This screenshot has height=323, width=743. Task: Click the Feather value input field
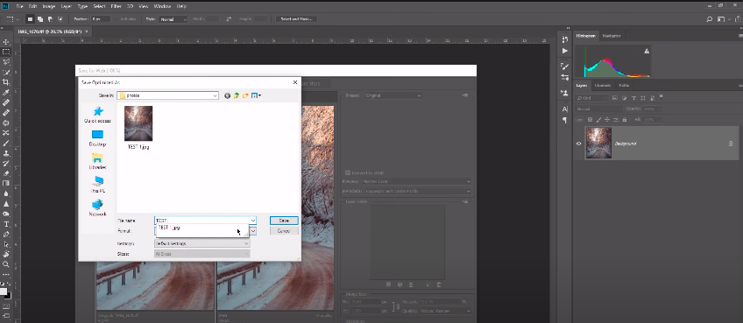point(101,19)
